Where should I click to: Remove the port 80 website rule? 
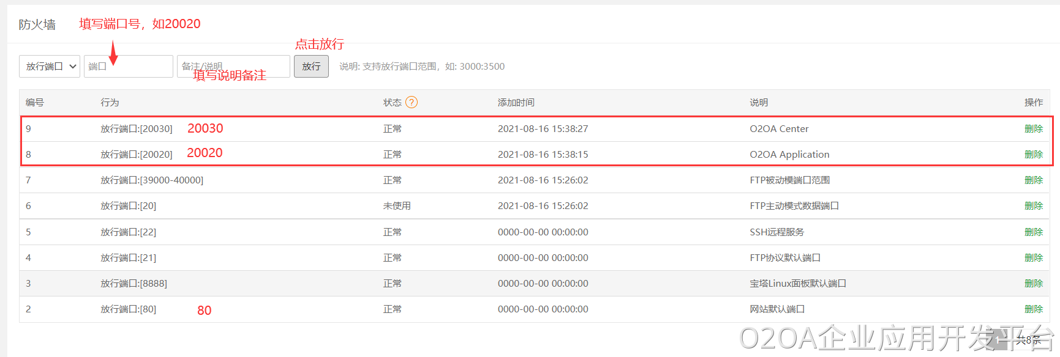coord(1033,309)
